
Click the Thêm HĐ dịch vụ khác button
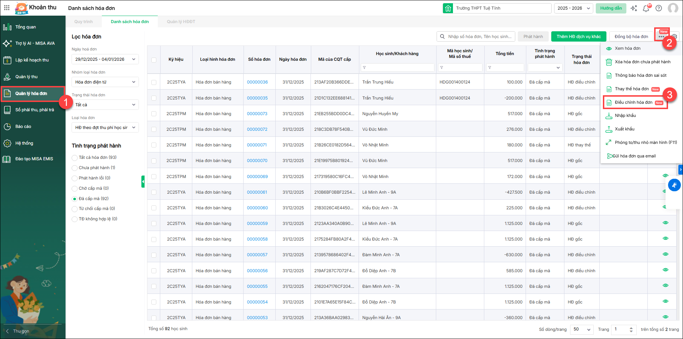[x=578, y=37]
